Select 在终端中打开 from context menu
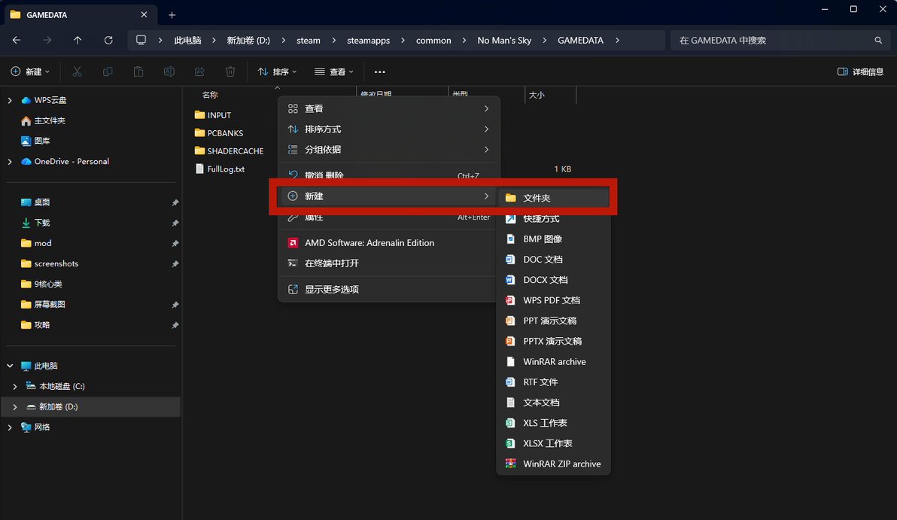Screen dimensions: 897x520 (x=388, y=263)
